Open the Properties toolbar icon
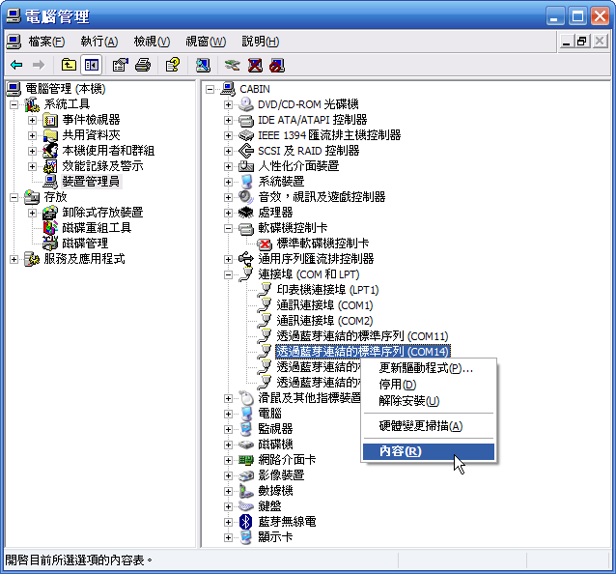616x574 pixels. tap(121, 65)
